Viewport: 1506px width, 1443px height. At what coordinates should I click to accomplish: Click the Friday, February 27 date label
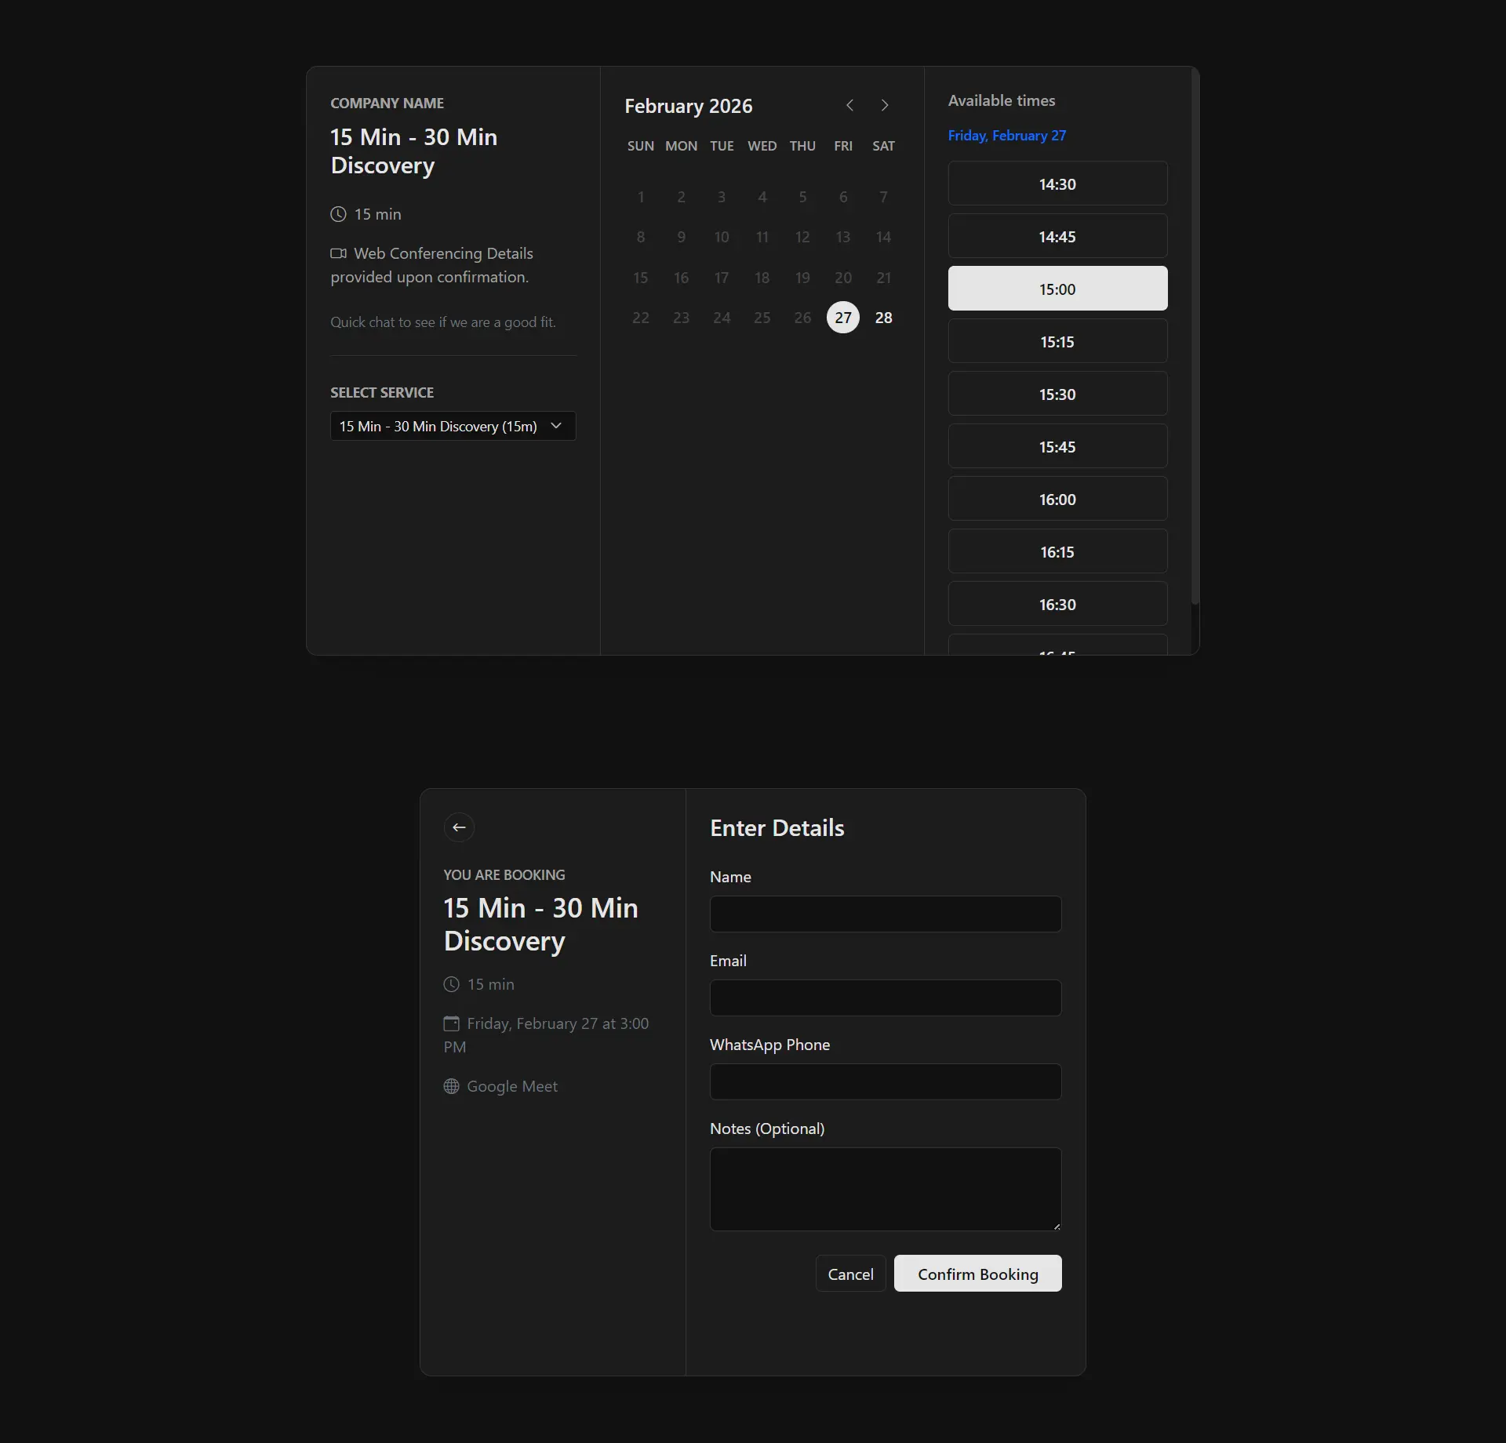point(1007,136)
